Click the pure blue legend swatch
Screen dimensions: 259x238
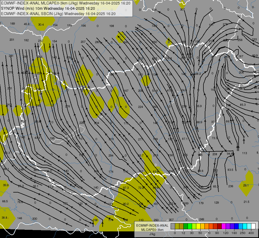point(237,226)
